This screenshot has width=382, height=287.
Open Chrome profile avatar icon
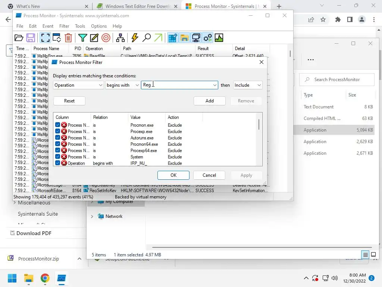362,19
